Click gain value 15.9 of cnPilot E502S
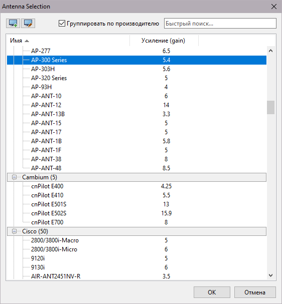Screen dimensions: 282x304 tap(167, 213)
